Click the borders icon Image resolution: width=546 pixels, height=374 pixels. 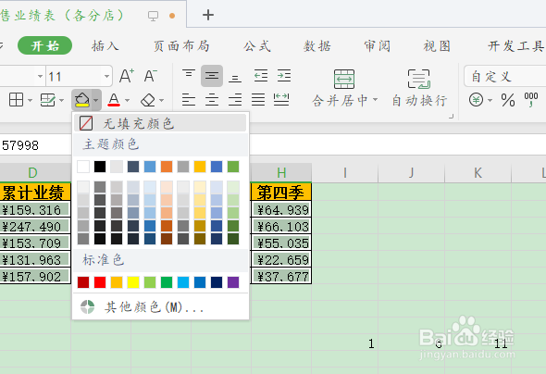pyautogui.click(x=16, y=100)
